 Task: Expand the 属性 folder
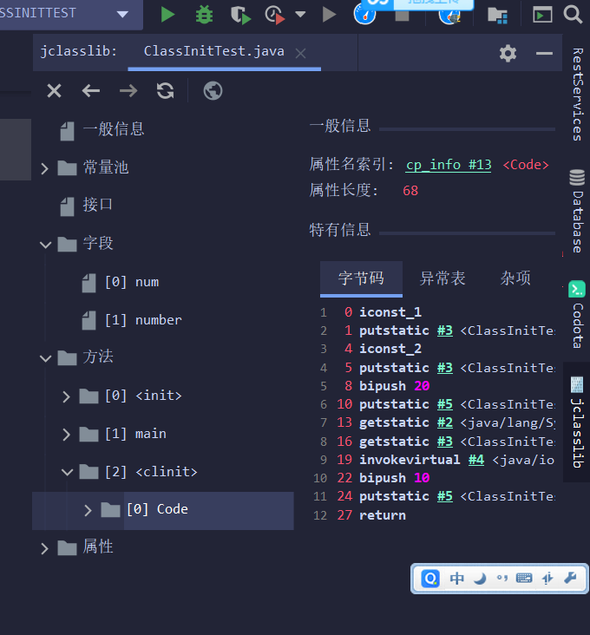click(44, 548)
